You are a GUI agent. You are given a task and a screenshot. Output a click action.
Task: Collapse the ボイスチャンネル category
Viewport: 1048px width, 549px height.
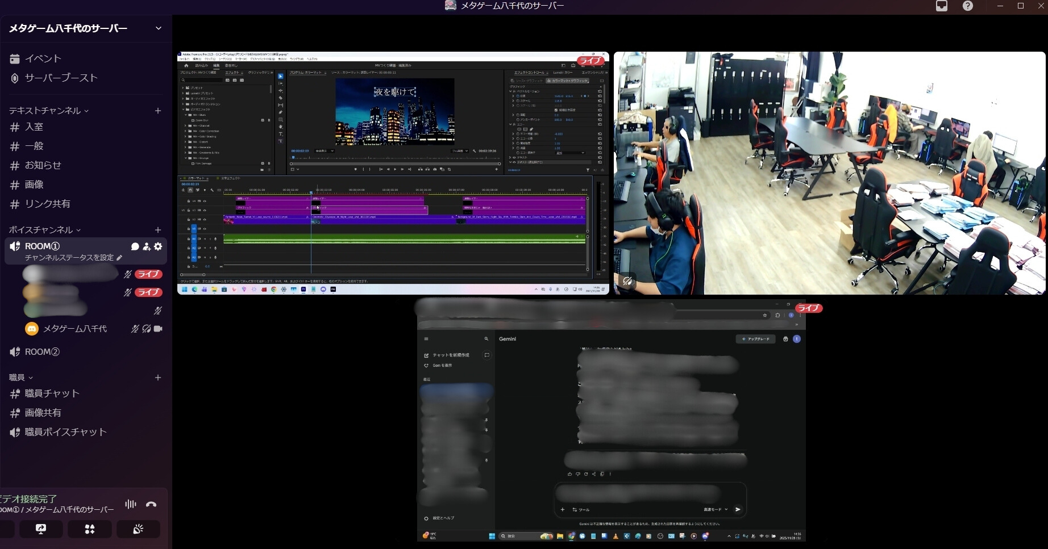pos(44,230)
